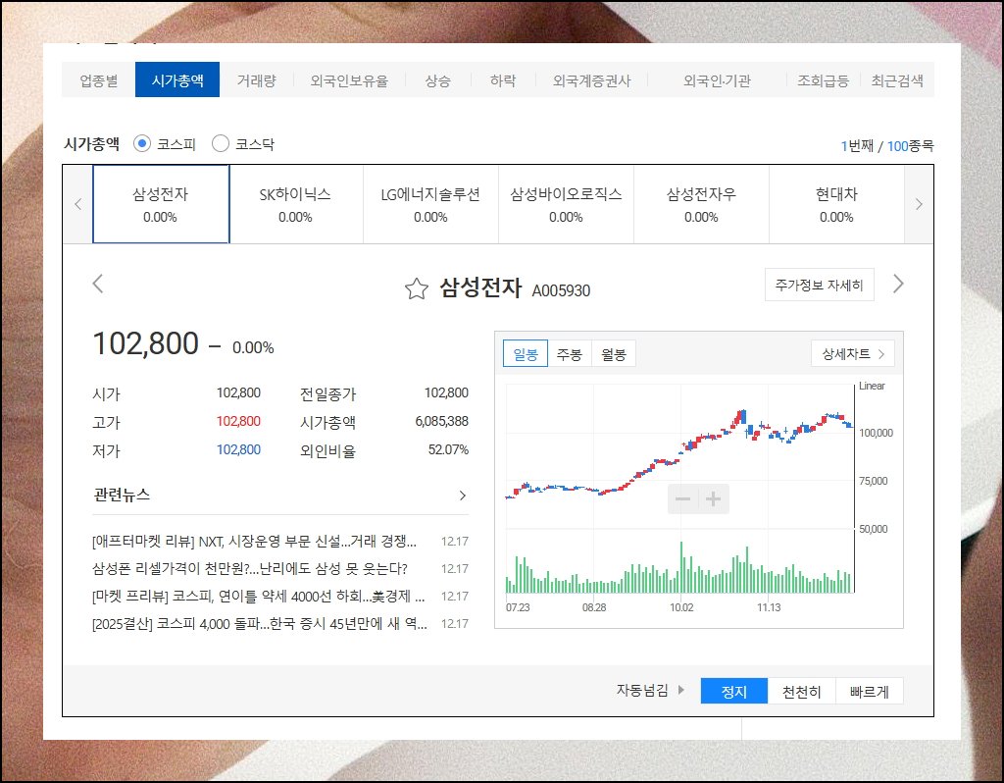Select the 코스피 radio button
The image size is (1004, 783).
click(142, 143)
